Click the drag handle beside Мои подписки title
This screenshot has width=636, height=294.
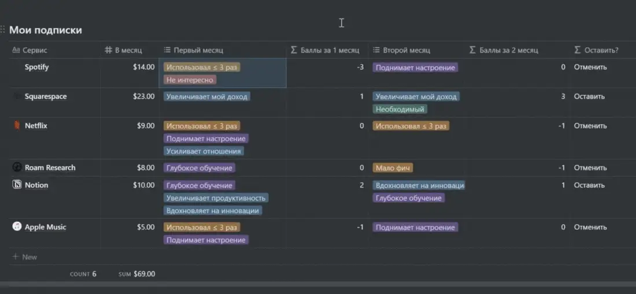pyautogui.click(x=2, y=30)
